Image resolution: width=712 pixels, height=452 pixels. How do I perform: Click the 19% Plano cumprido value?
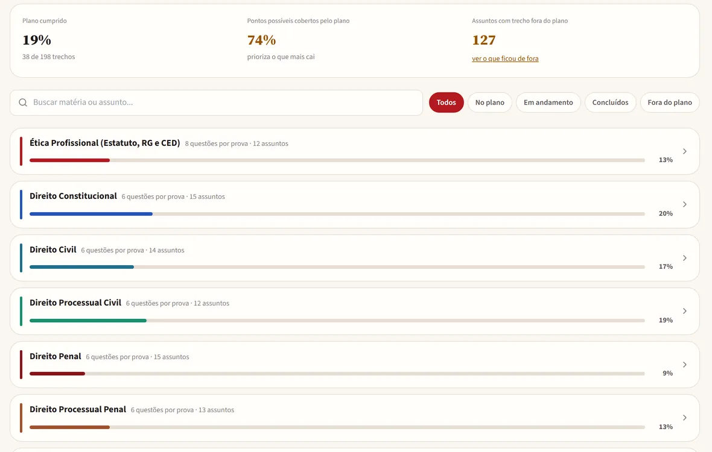coord(37,40)
